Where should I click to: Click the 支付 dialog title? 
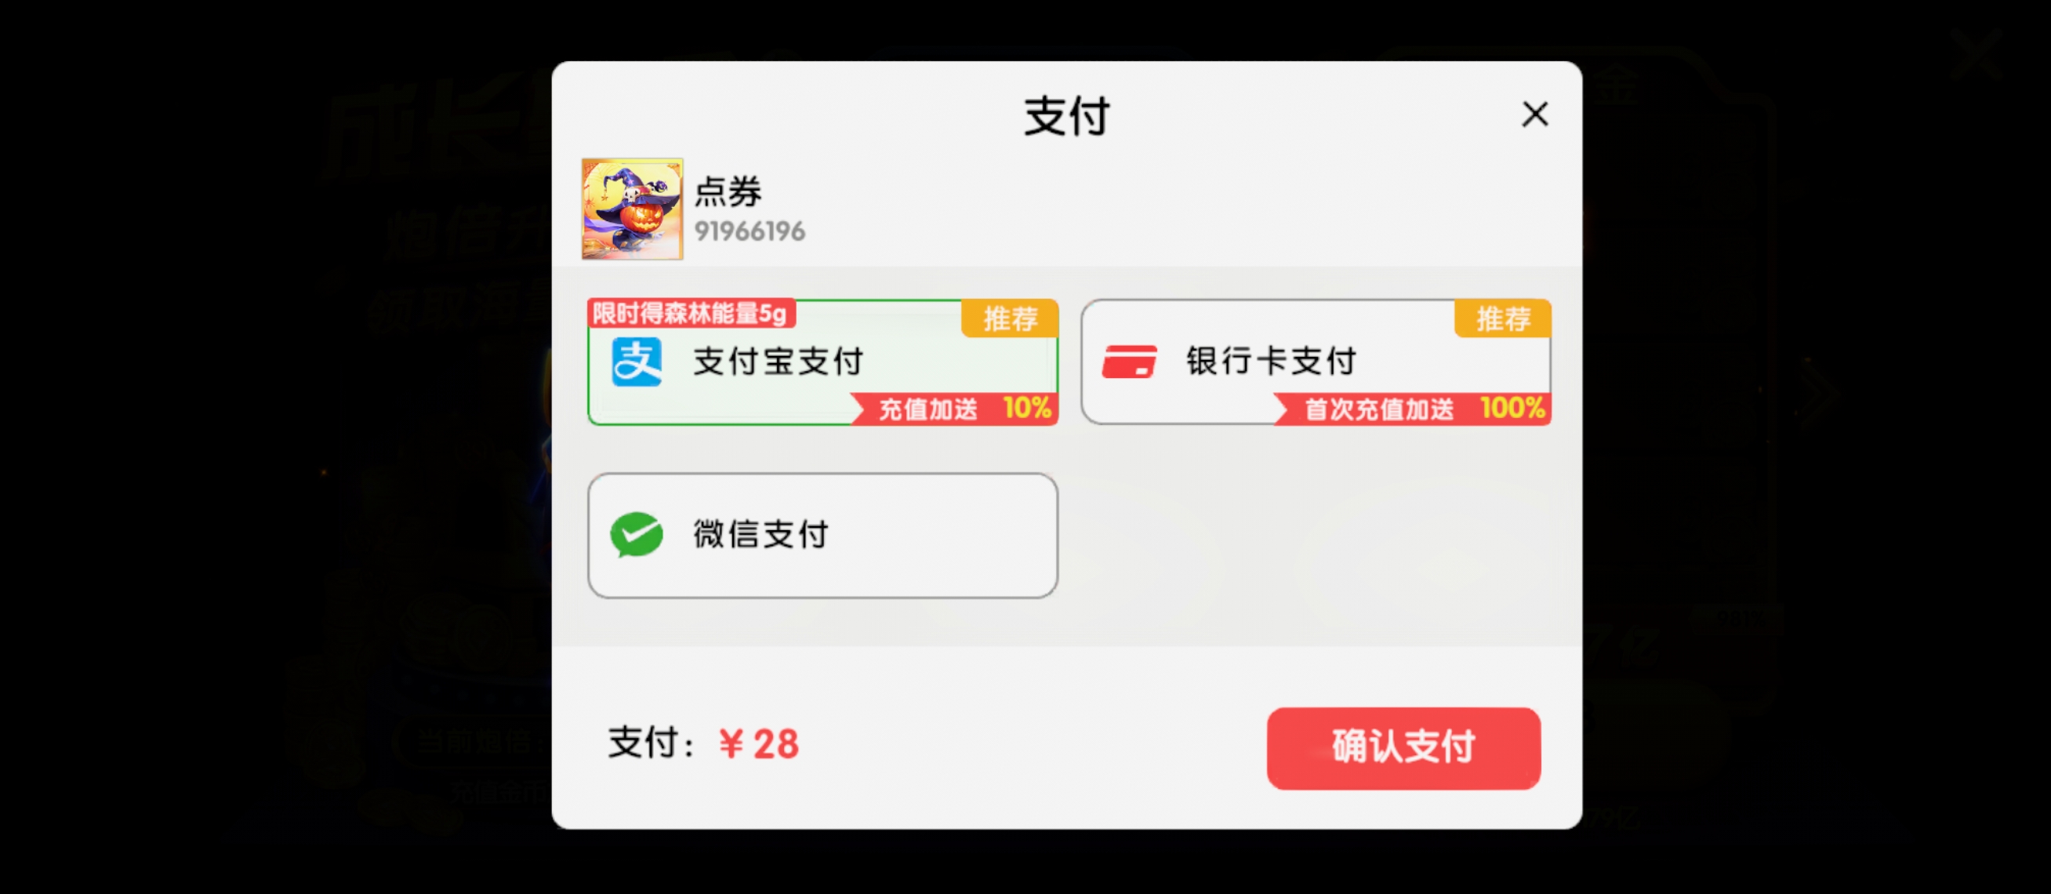point(1066,116)
